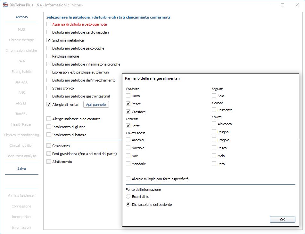This screenshot has width=305, height=234.
Task: Uncheck the Crostacei checkbox
Action: (x=128, y=112)
